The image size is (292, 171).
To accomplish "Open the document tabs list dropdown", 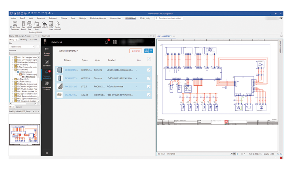I will point(281,36).
